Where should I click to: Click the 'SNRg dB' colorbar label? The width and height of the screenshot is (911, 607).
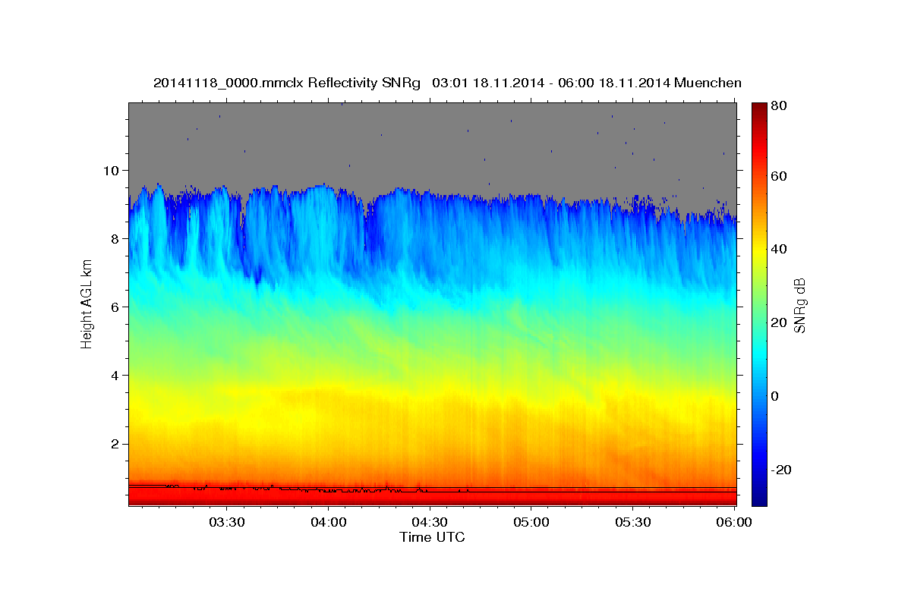(799, 305)
